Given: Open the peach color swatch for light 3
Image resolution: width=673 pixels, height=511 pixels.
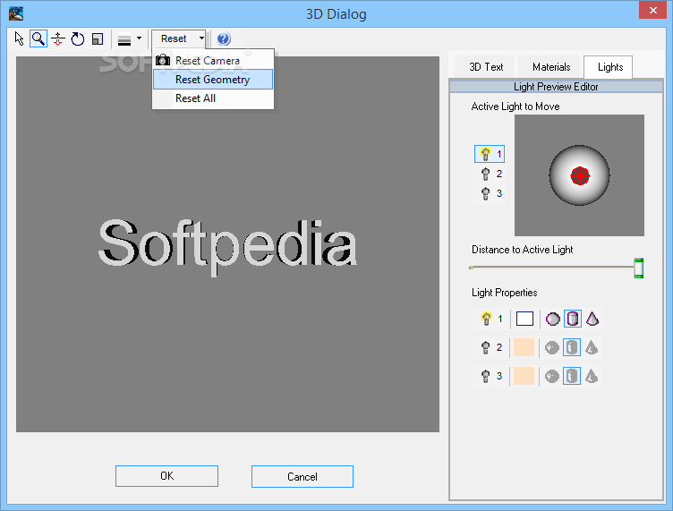Looking at the screenshot, I should [x=524, y=376].
